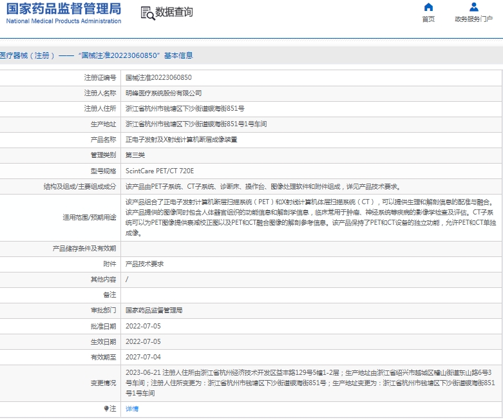Screen dimensions: 503x420
Task: Select 国家药品监督管理局 approval department value
Action: [154, 310]
